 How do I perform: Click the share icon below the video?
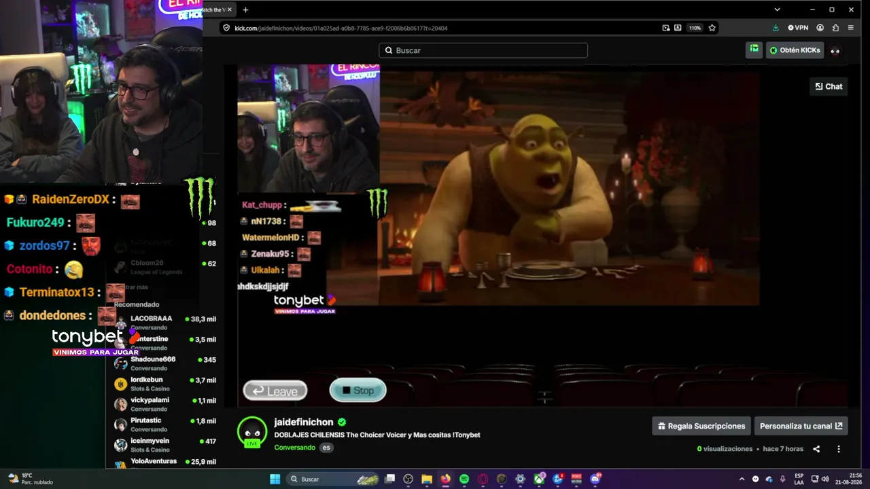(816, 449)
